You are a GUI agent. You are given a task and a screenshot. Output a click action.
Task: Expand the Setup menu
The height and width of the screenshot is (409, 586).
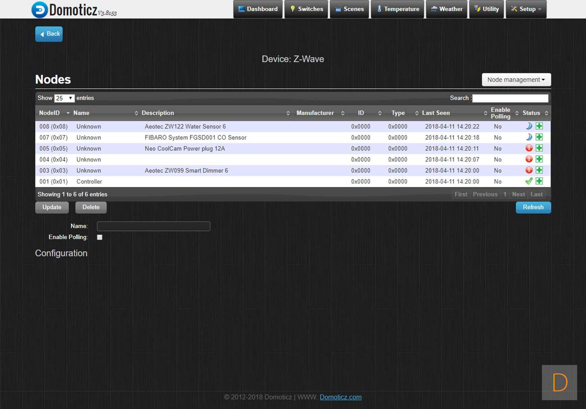coord(526,9)
